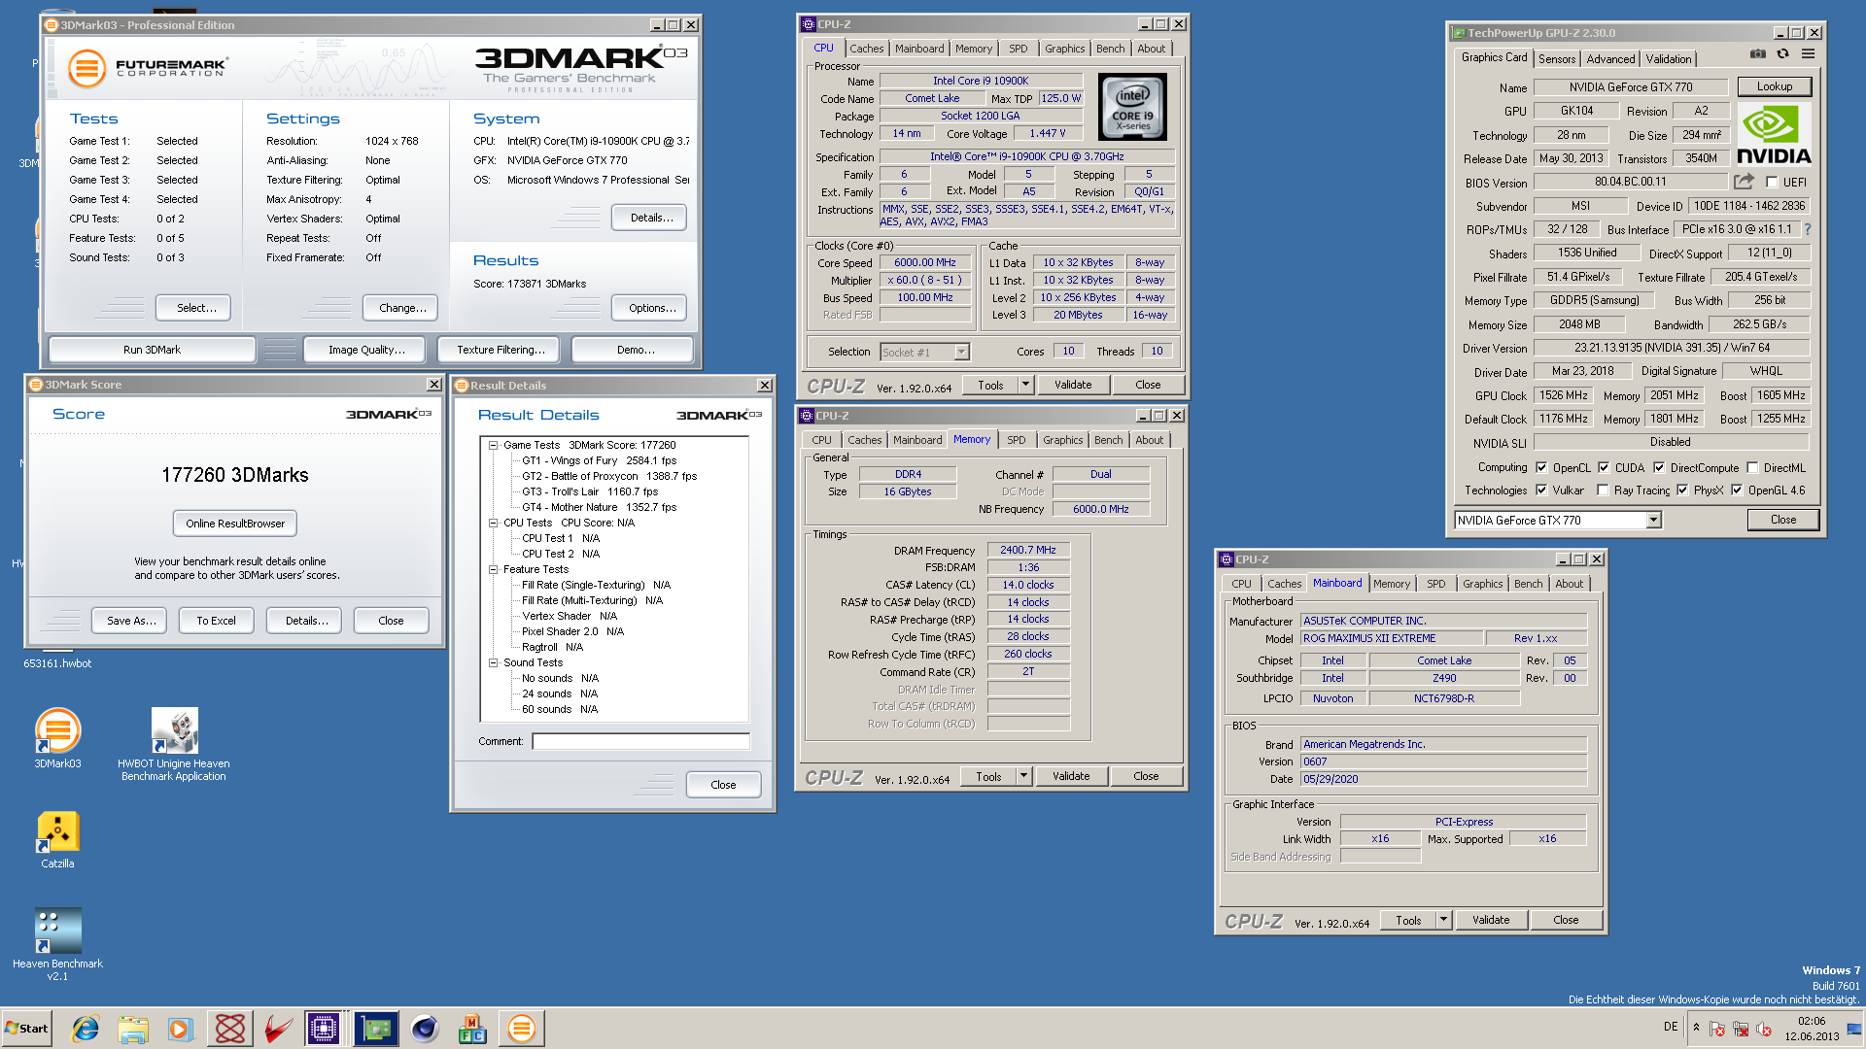Open the 3DMark03 desktop shortcut
This screenshot has width=1866, height=1049.
click(57, 738)
